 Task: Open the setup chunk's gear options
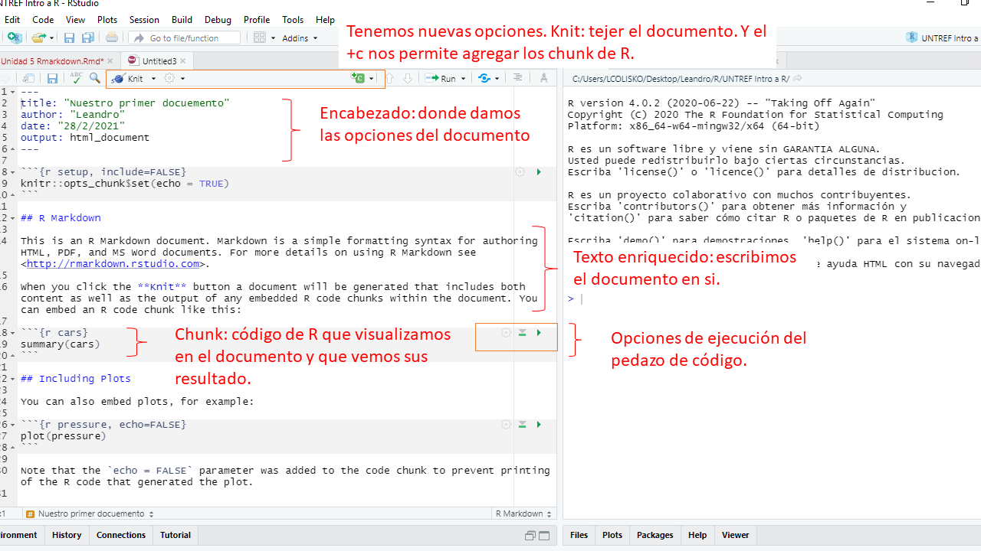(x=520, y=172)
